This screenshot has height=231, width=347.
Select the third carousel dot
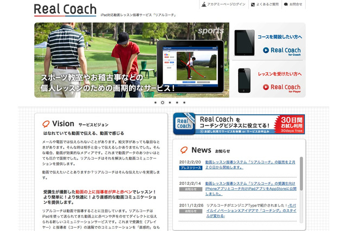[170, 102]
